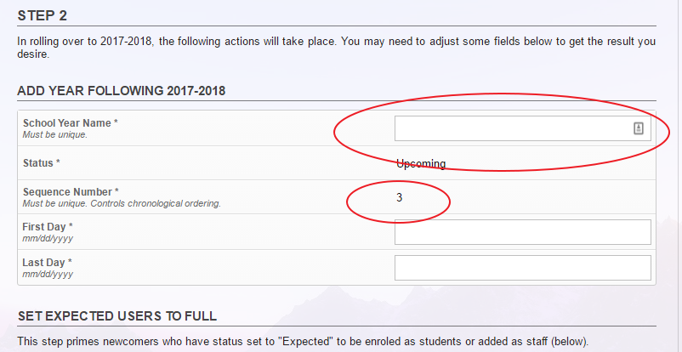Click the step primes newcomers description text

[x=303, y=341]
